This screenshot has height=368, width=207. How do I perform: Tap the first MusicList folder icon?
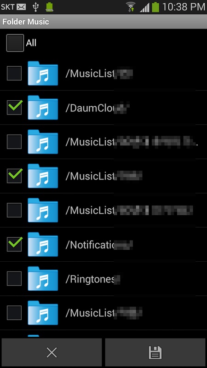(43, 73)
